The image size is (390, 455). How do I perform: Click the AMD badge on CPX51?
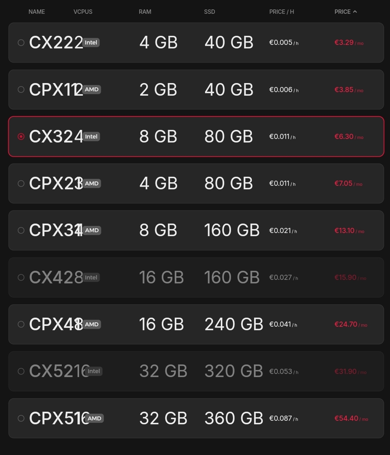pos(94,418)
